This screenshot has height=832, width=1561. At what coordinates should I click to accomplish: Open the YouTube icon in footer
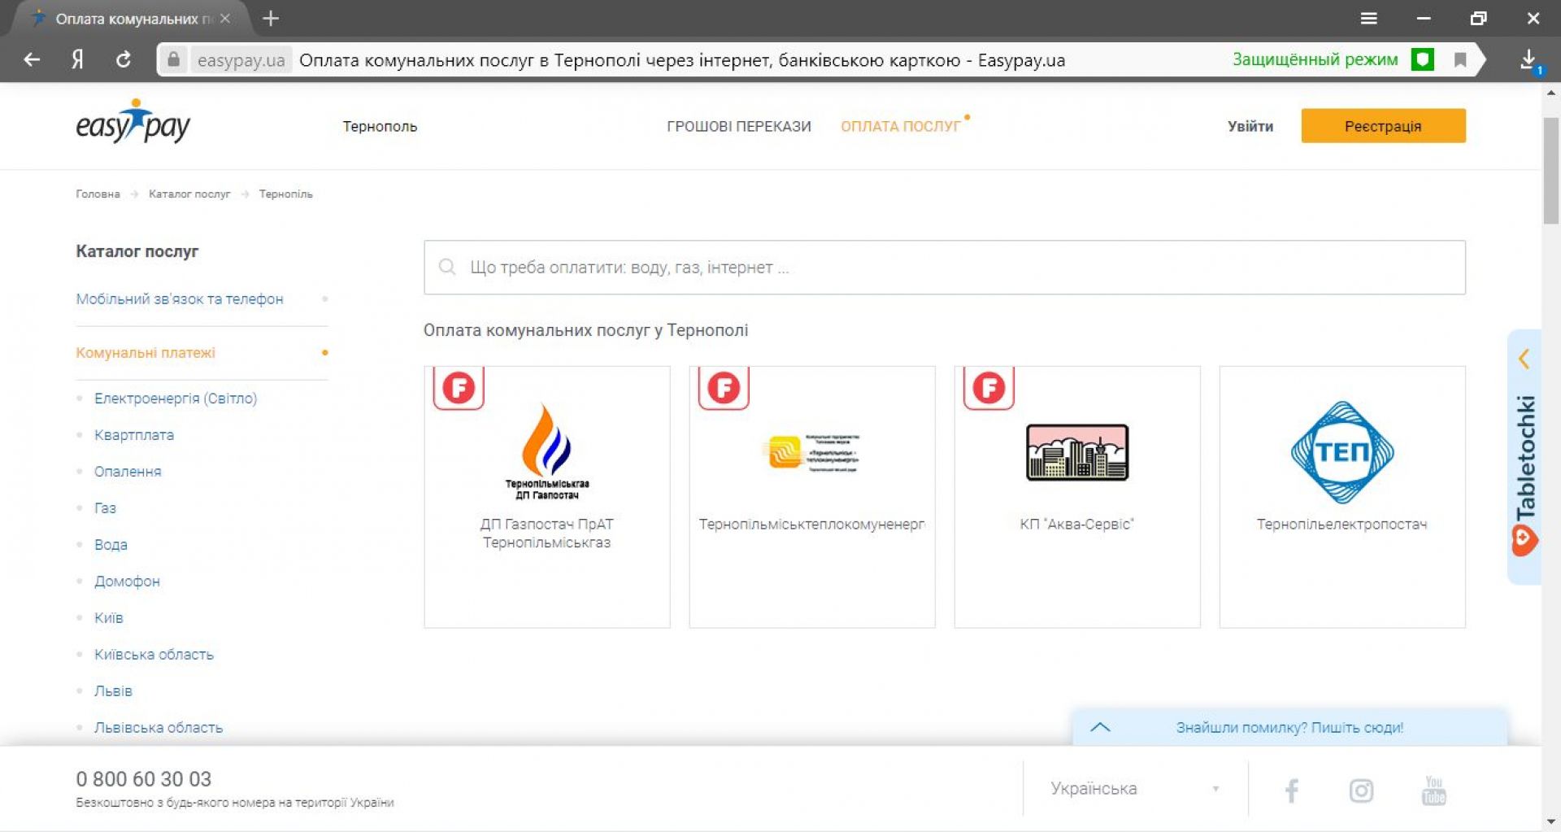coord(1433,790)
